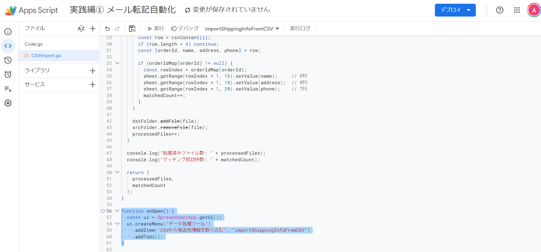Collapse code fold arrow at line 33

[117, 63]
